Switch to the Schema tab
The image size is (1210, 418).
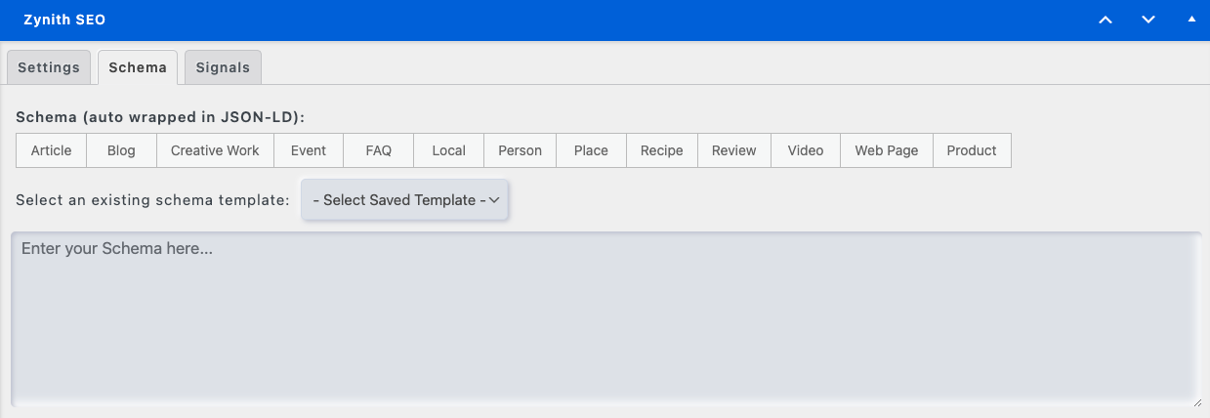(138, 67)
